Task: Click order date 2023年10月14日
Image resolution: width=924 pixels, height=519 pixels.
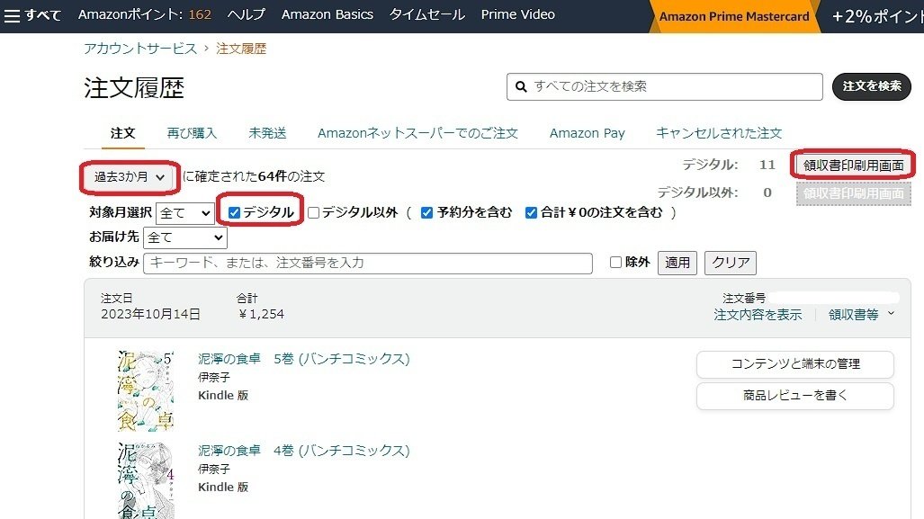Action: [x=150, y=315]
